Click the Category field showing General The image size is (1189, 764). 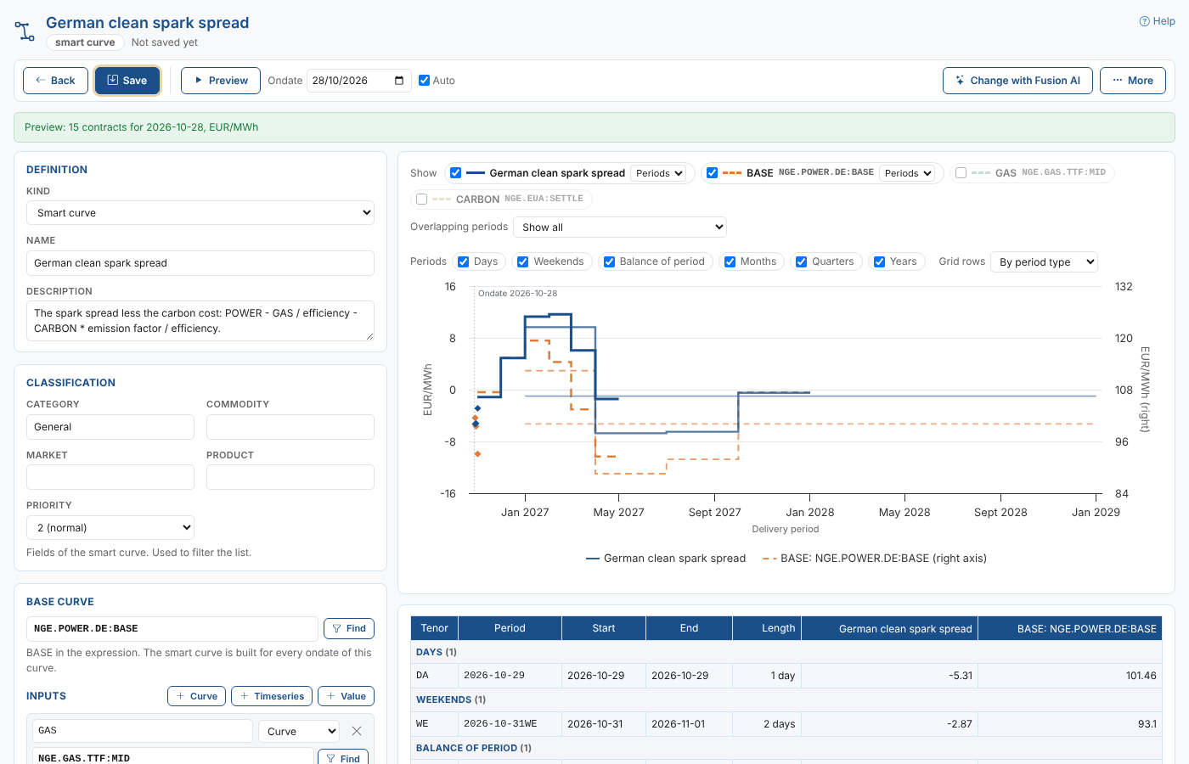[x=110, y=427]
